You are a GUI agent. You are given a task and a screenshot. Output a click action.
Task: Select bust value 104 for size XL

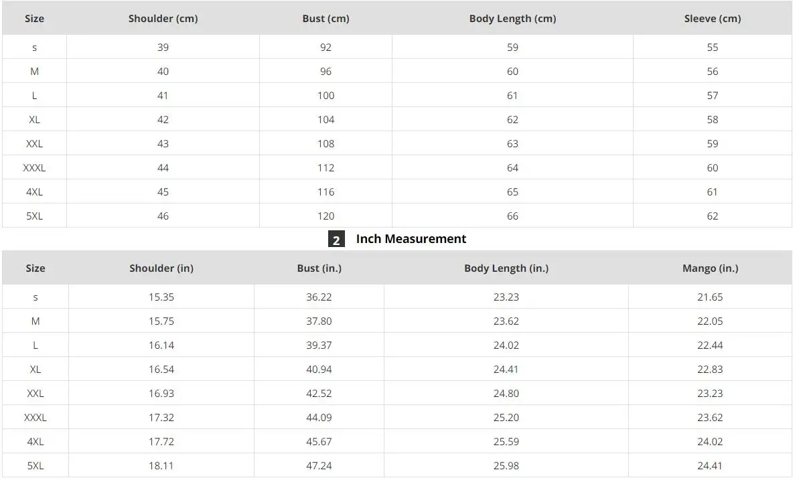(x=326, y=120)
